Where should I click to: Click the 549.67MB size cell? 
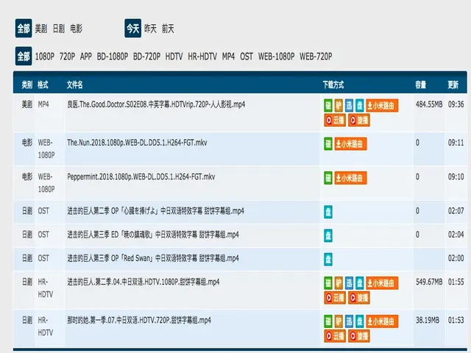[429, 282]
